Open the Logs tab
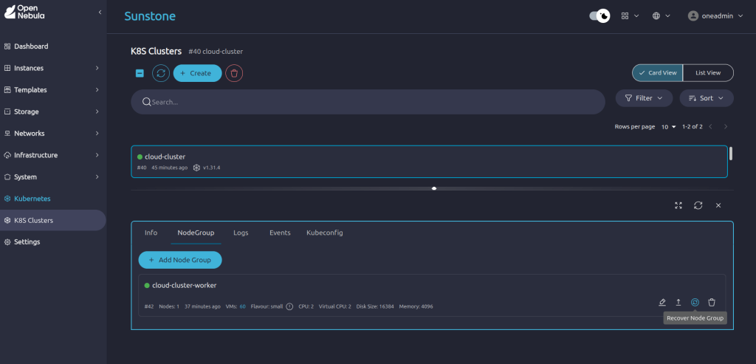 click(241, 233)
